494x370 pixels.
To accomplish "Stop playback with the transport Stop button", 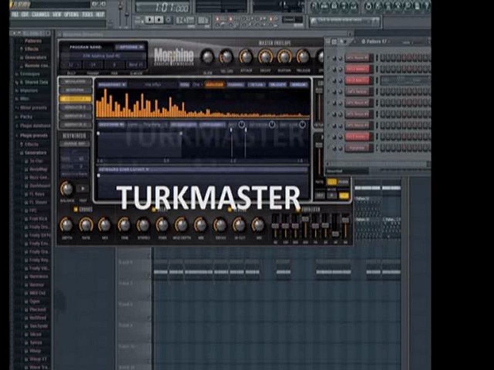I will pyautogui.click(x=160, y=20).
